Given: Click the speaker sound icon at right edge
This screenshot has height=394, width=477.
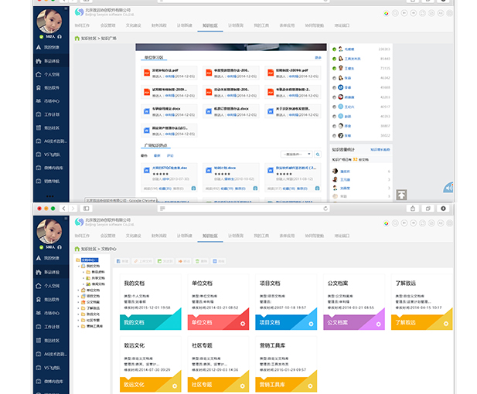Looking at the screenshot, I should [448, 188].
